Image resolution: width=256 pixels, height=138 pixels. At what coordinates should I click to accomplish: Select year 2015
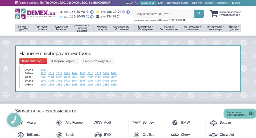click(82, 73)
